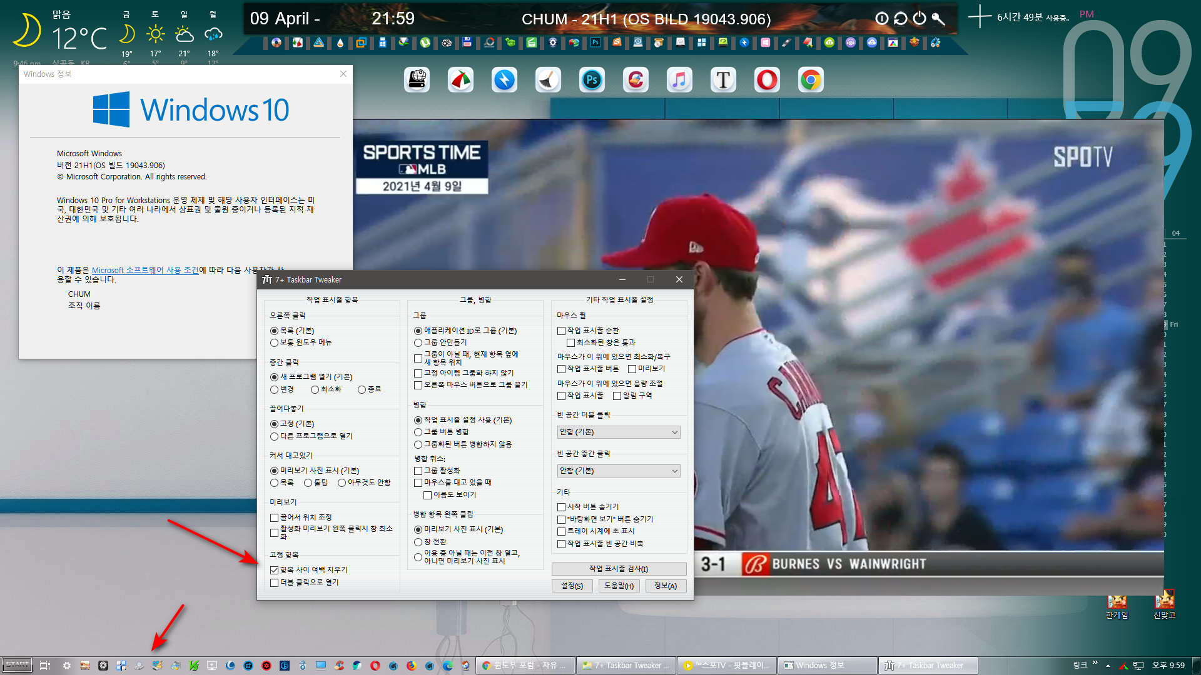Viewport: 1201px width, 675px height.
Task: Select 최소화 for middle click
Action: pyautogui.click(x=315, y=389)
